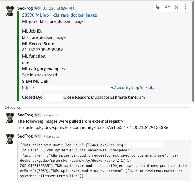The image size is (195, 184).
Task: Click the APP badge next to the top SecFrog name
Action: pyautogui.click(x=38, y=8)
